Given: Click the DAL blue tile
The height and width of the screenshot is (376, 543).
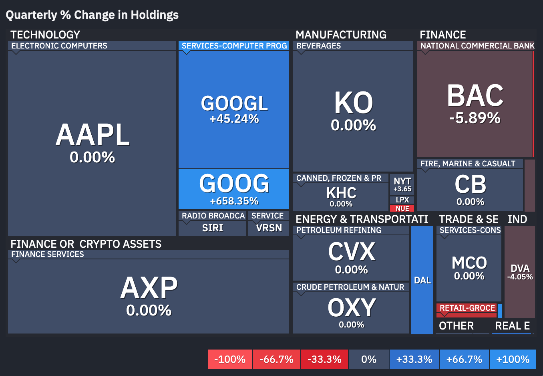Looking at the screenshot, I should click(422, 280).
